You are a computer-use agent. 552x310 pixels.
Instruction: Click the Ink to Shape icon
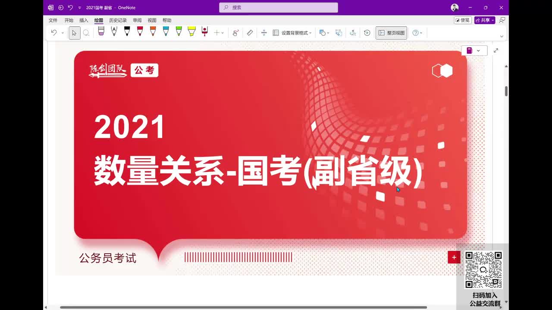point(339,33)
